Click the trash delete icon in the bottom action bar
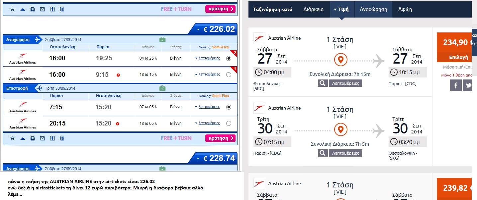 (62, 138)
